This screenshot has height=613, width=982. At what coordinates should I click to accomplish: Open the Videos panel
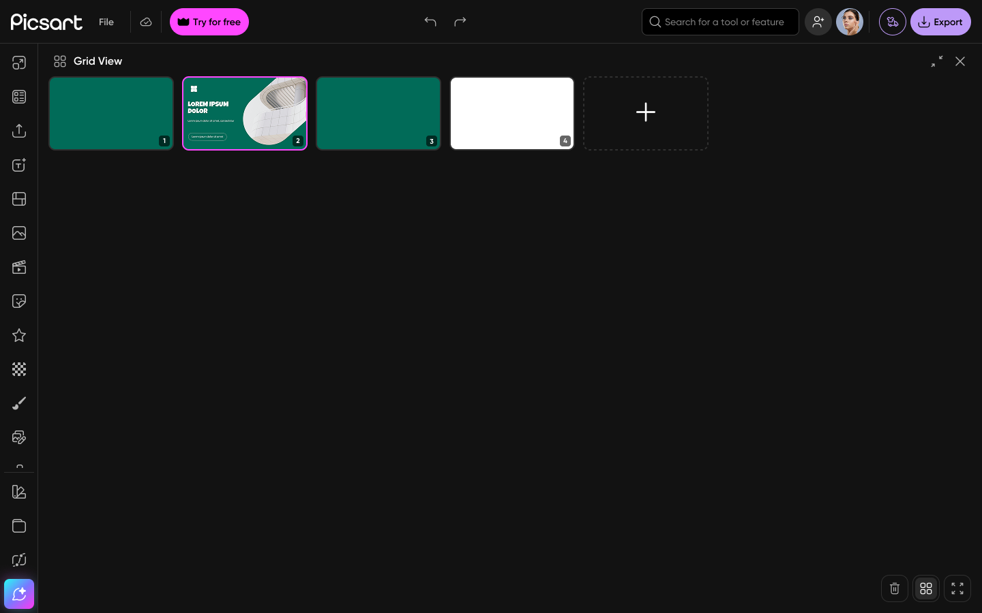pos(19,267)
